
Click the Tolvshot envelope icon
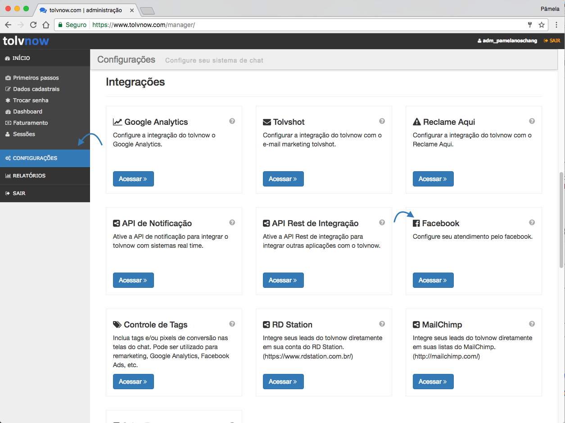click(x=267, y=122)
